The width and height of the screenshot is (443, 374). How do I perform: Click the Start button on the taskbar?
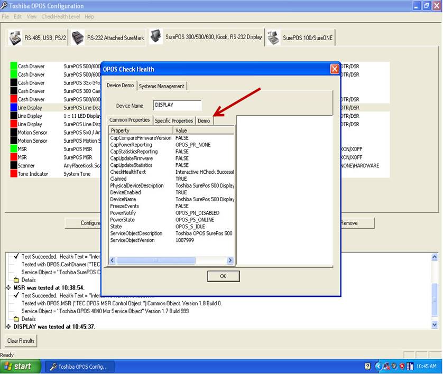pos(19,367)
